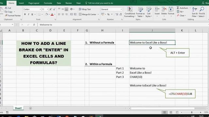Viewport: 209px width, 117px height.
Task: Switch to the Page Layout tab
Action: (34, 3)
